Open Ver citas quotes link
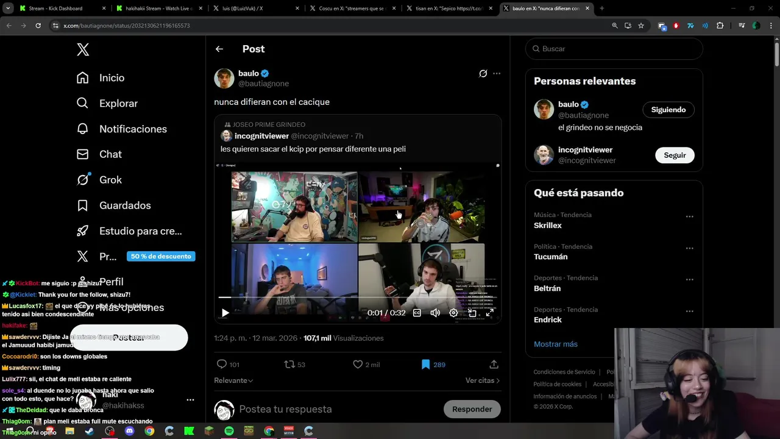Screen dimensions: 780x439 pos(483,380)
